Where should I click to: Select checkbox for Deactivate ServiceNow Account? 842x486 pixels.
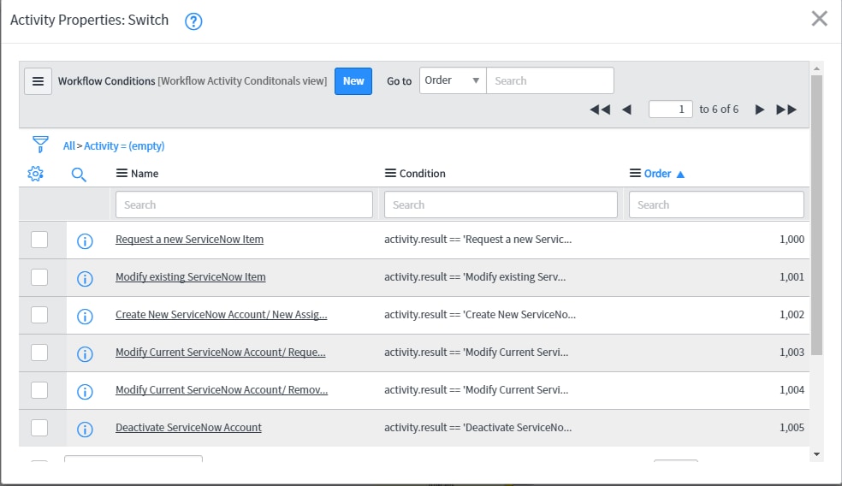[39, 428]
